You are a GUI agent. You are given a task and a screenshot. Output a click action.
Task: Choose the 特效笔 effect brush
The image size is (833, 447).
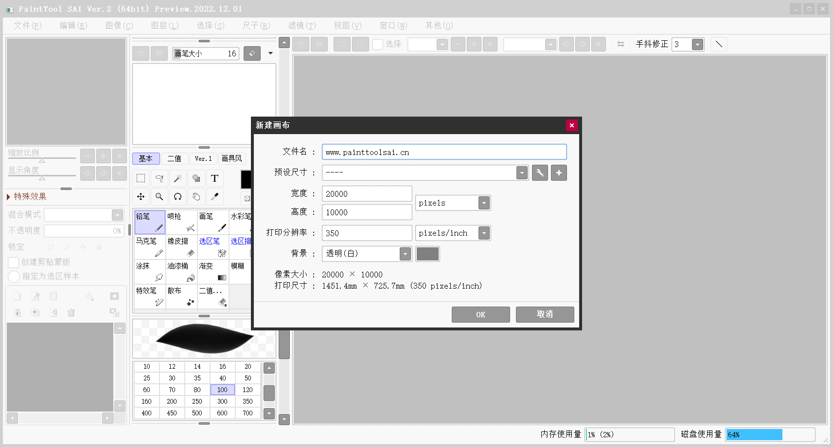pos(150,296)
